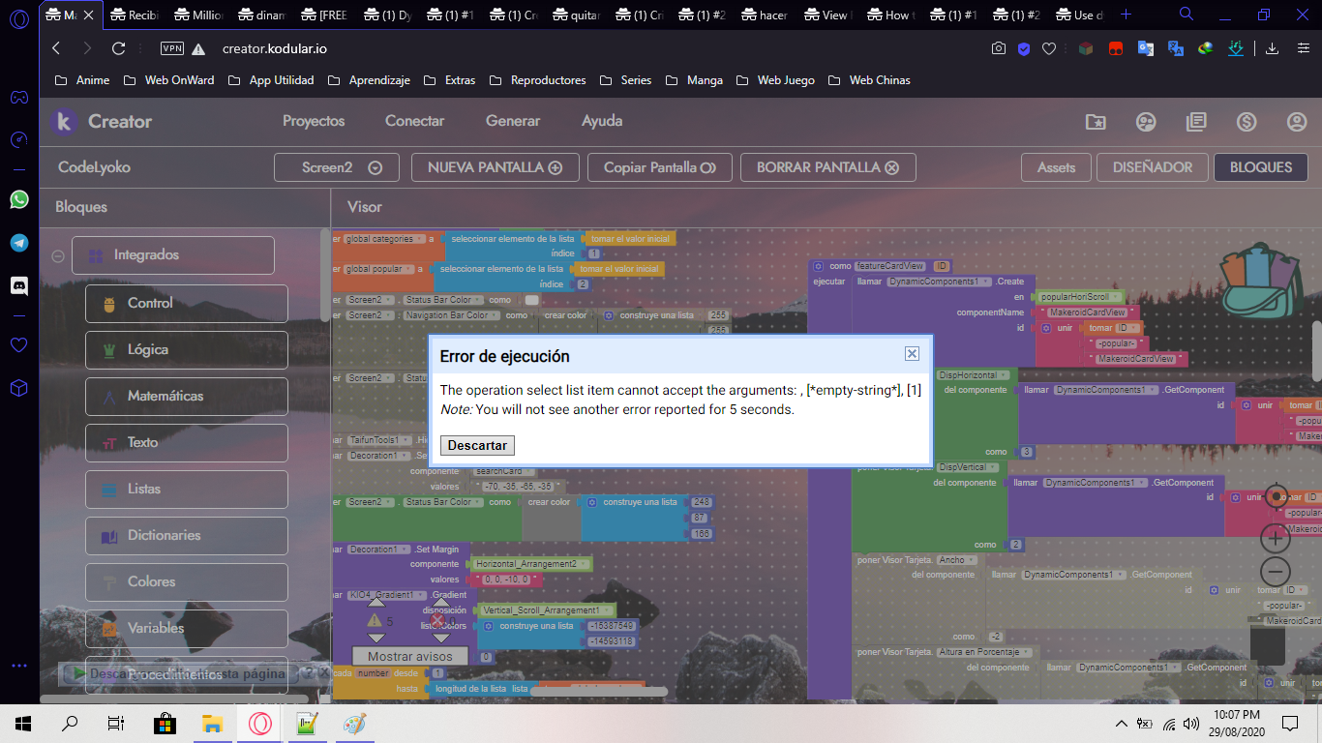This screenshot has width=1322, height=743.
Task: Open the Kodular account profile icon
Action: (1297, 122)
